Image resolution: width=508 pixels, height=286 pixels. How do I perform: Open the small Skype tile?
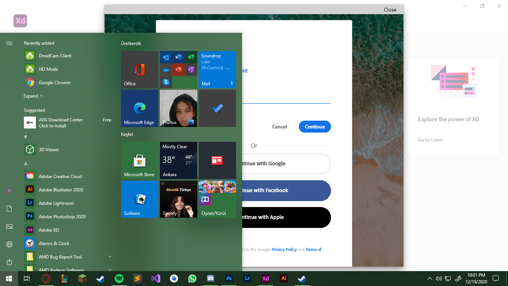[x=166, y=82]
